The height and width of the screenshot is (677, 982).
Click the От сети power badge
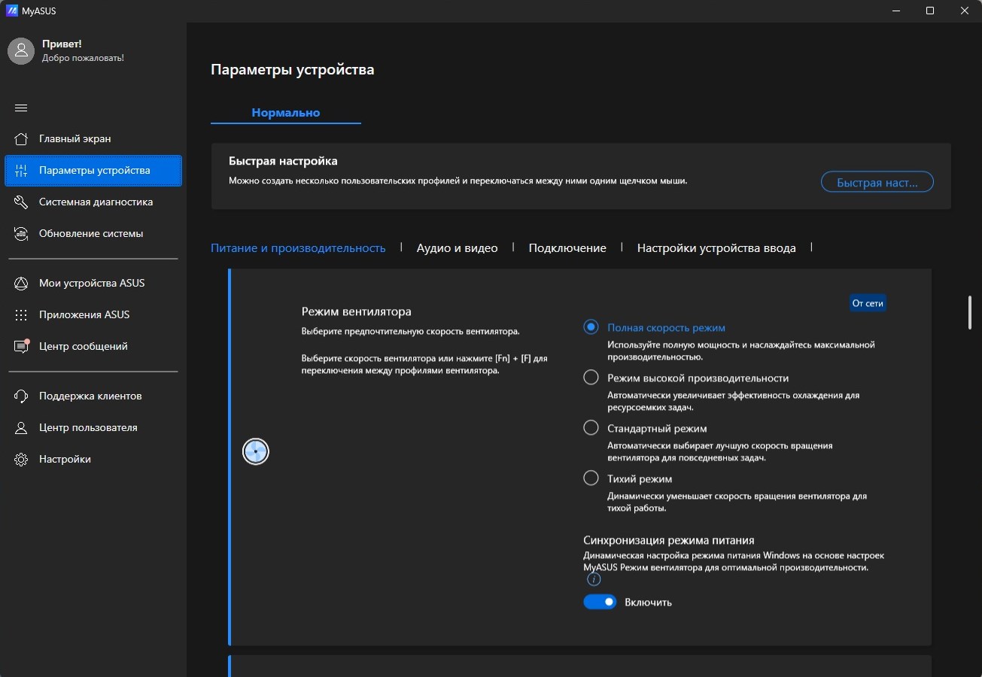point(868,303)
